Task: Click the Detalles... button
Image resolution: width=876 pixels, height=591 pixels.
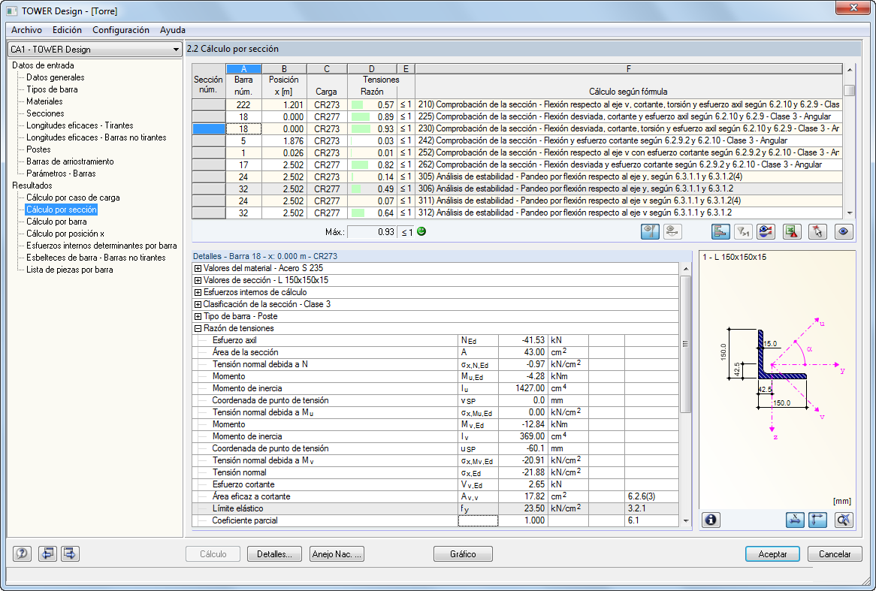Action: tap(274, 554)
